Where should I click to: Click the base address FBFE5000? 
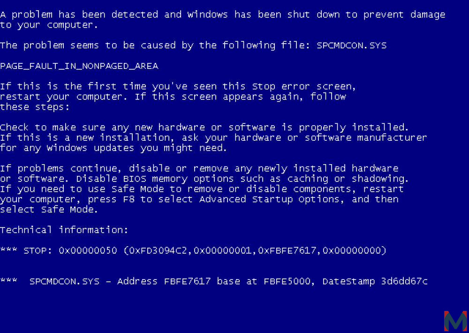[287, 281]
